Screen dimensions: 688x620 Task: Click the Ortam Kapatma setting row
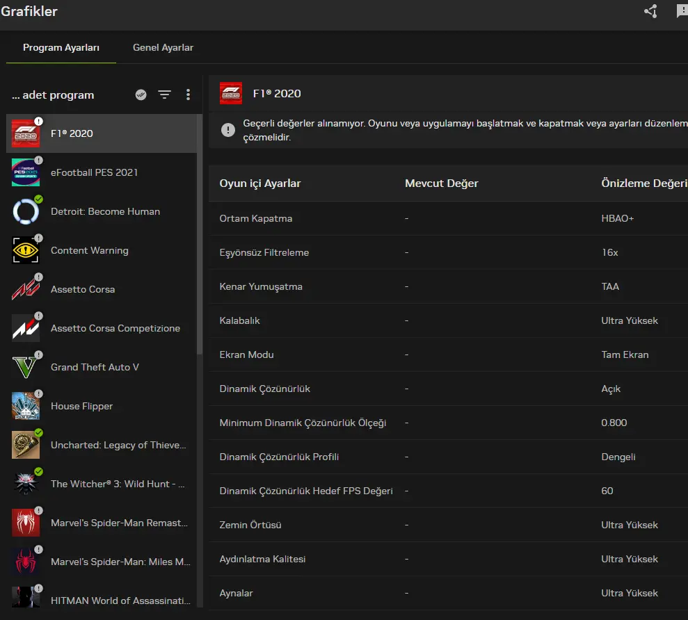pos(448,218)
